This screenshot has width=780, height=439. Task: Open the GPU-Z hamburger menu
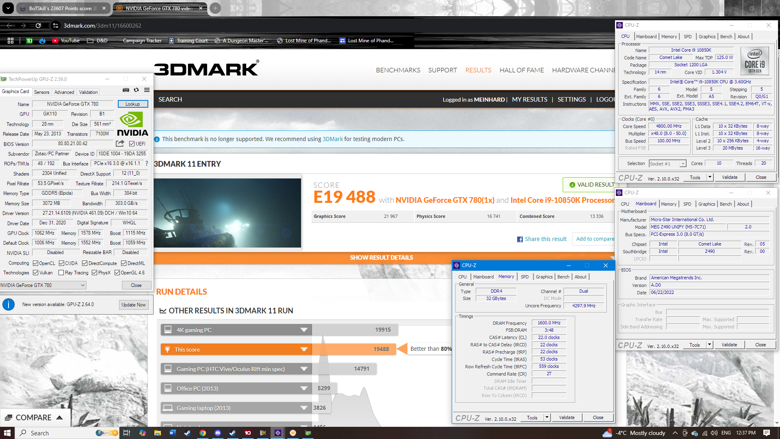(x=147, y=90)
